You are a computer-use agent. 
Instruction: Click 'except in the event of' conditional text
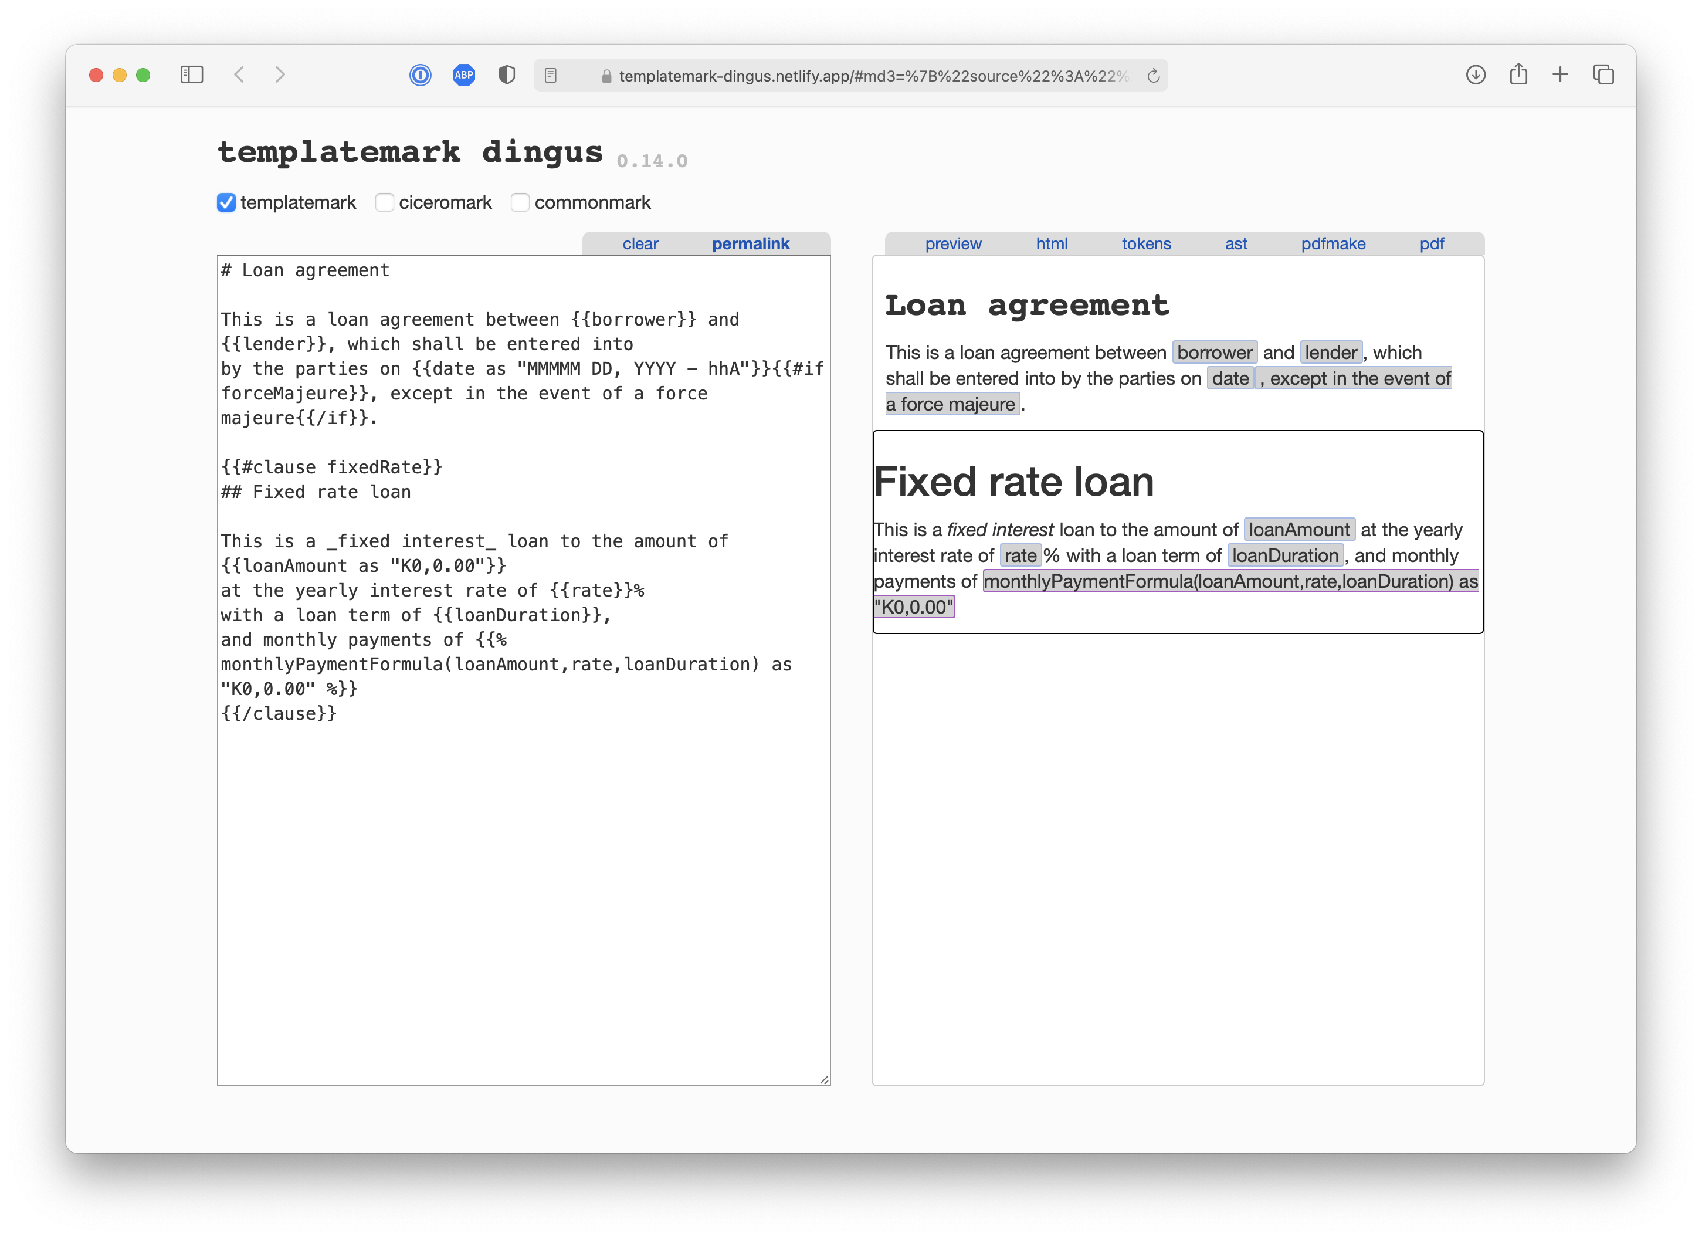1360,378
